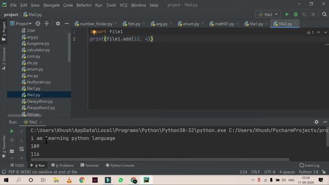The image size is (329, 185).
Task: Click the caret position 2:24 indicator
Action: click(x=243, y=172)
